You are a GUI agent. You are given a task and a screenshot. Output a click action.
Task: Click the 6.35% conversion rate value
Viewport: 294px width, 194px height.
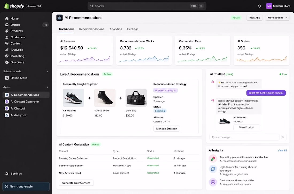(185, 48)
